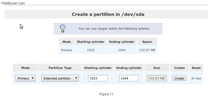Open the Mode dropdown set to Primary
The height and width of the screenshot is (98, 222).
(x=25, y=78)
